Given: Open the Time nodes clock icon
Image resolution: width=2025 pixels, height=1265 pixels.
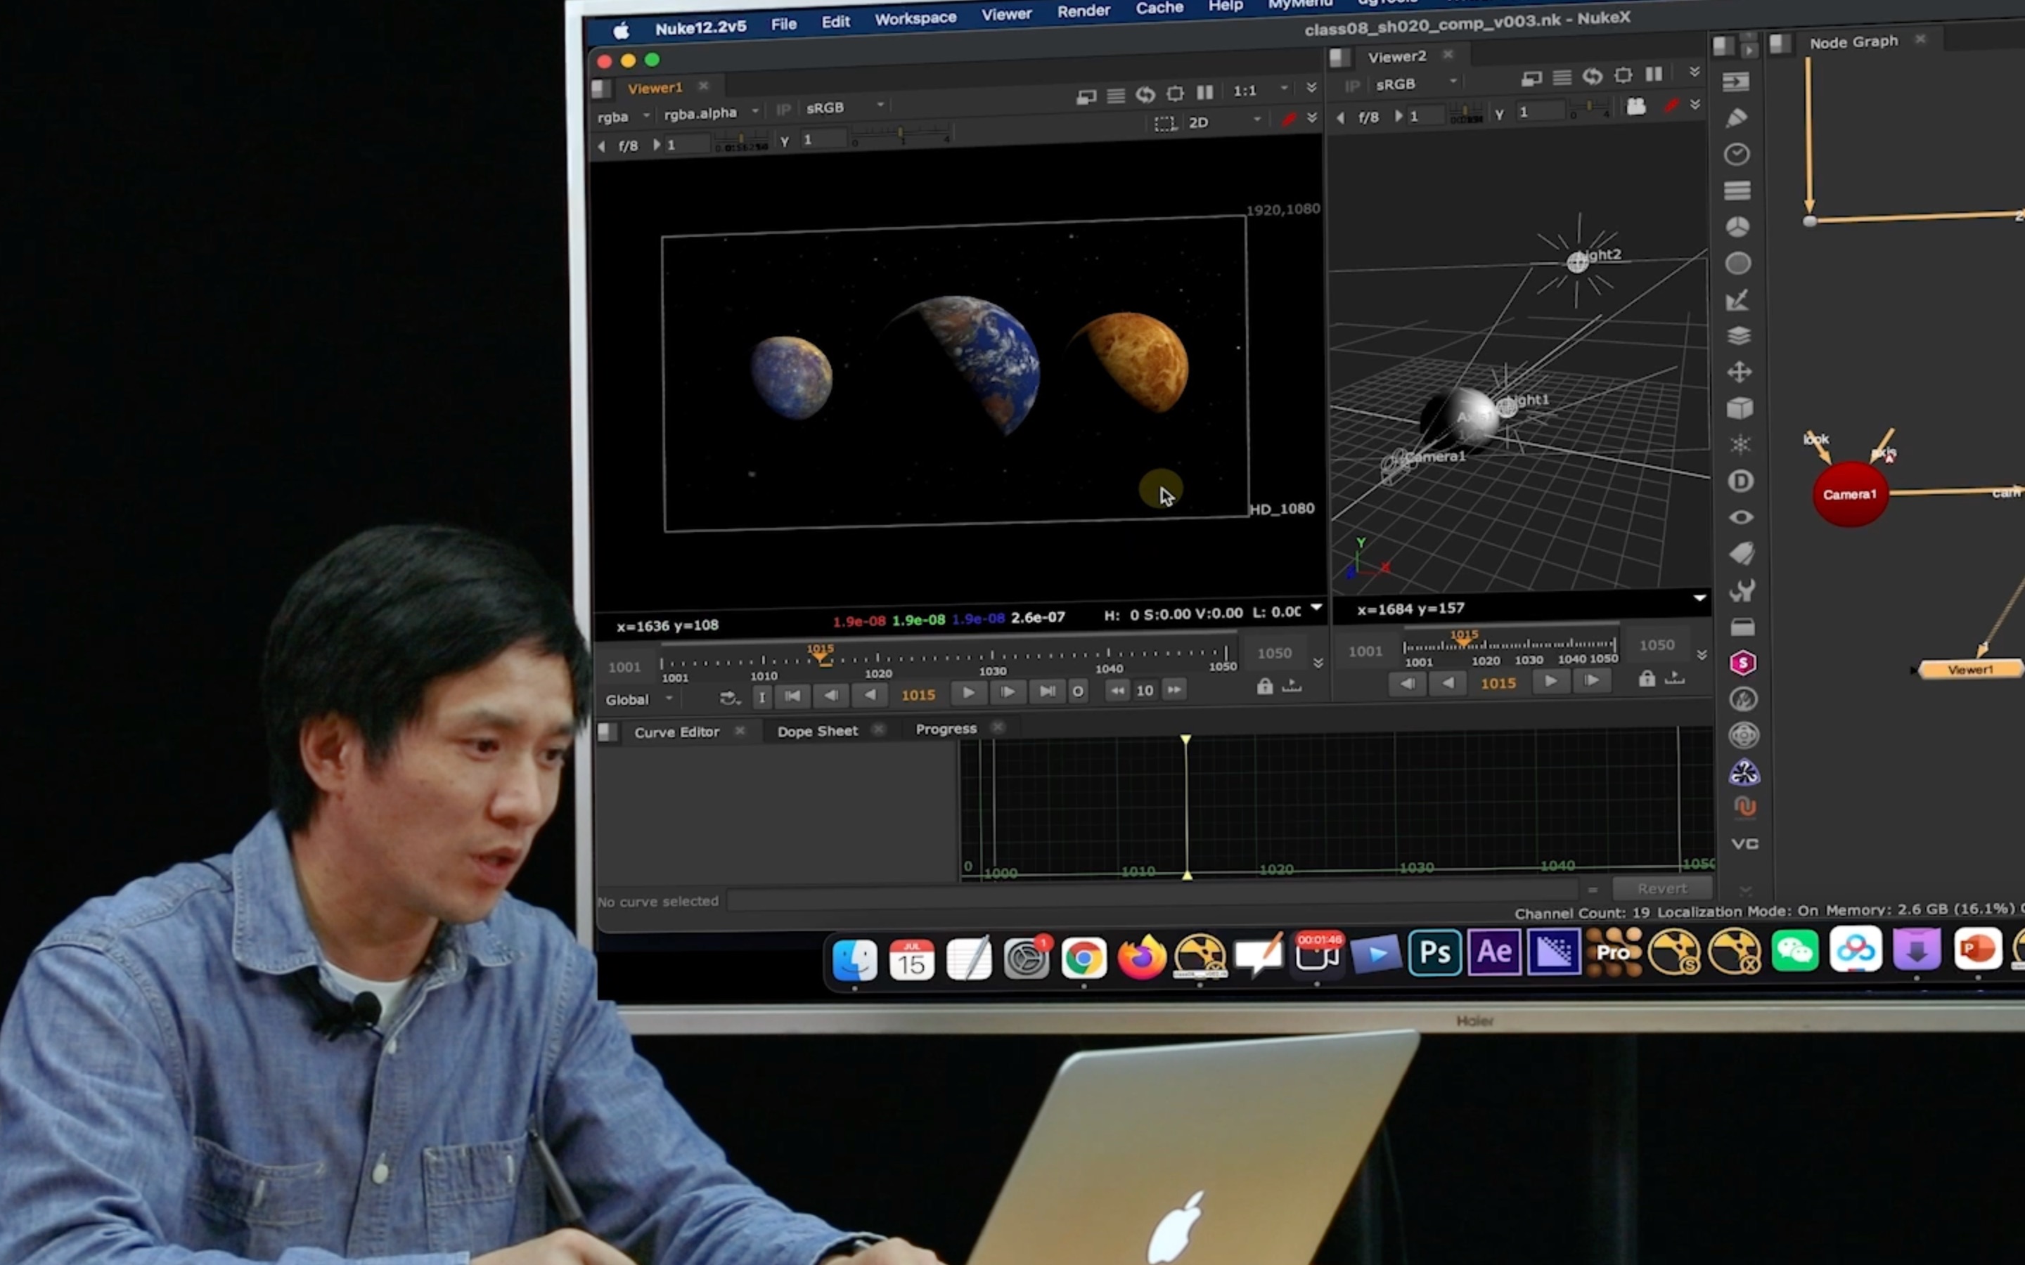Looking at the screenshot, I should click(x=1737, y=154).
